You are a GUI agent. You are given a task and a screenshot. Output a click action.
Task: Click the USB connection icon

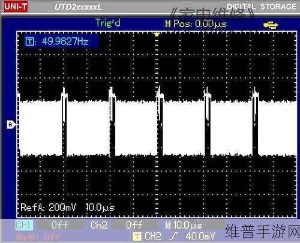click(271, 25)
